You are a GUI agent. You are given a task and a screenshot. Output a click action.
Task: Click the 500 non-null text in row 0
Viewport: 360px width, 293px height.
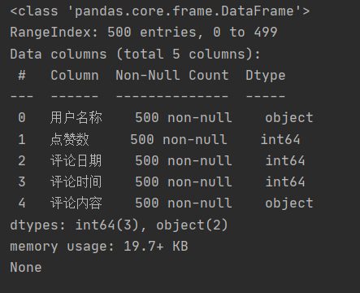(x=184, y=118)
